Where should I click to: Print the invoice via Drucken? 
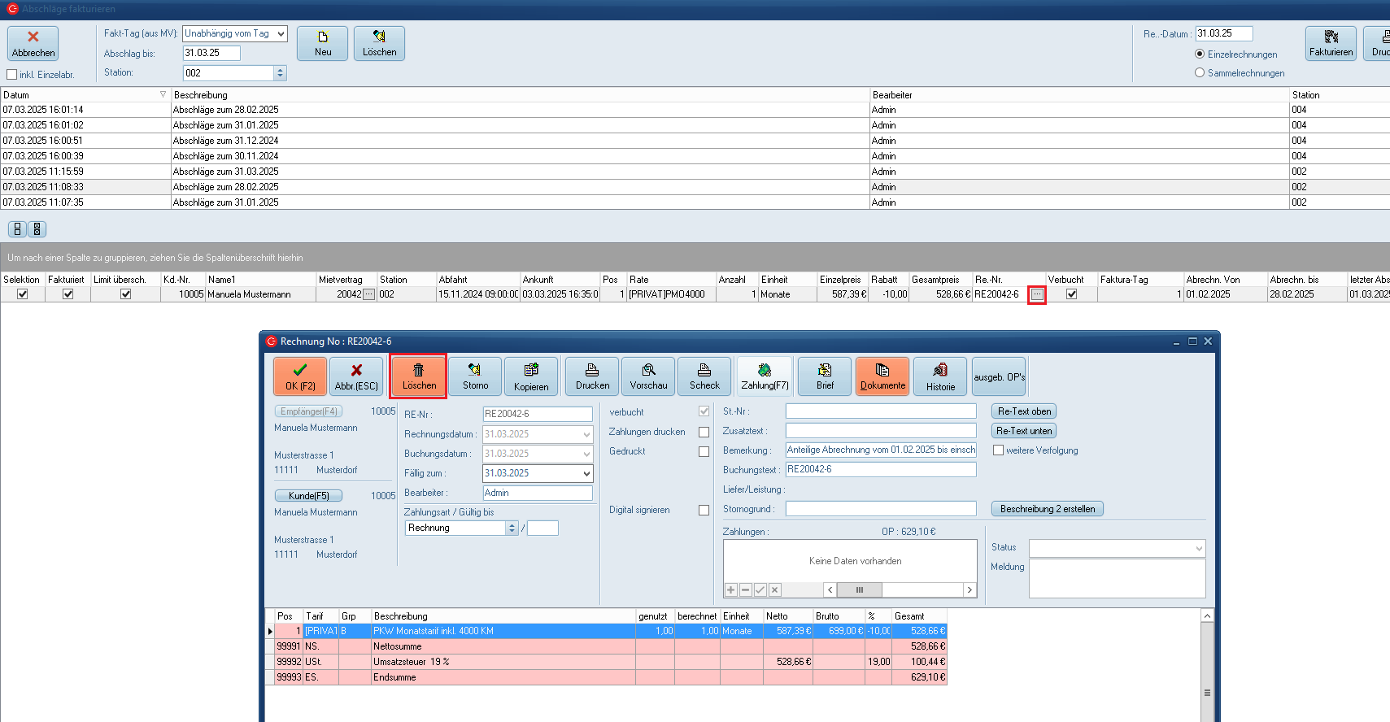click(x=592, y=376)
